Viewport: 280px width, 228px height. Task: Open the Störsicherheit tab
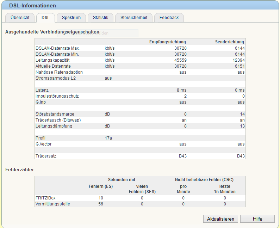pyautogui.click(x=134, y=18)
